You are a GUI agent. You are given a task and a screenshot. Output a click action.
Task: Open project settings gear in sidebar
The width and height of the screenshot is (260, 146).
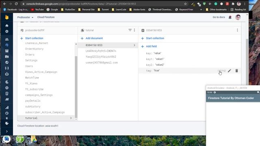tap(7, 32)
